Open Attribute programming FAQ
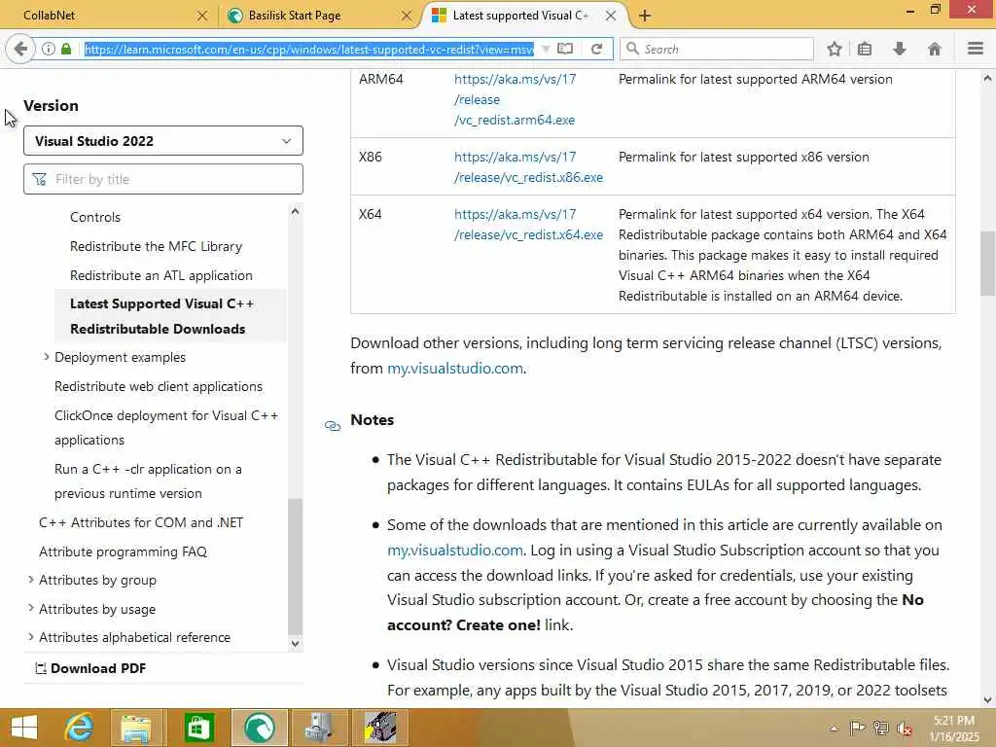Viewport: 996px width, 747px height. [124, 551]
